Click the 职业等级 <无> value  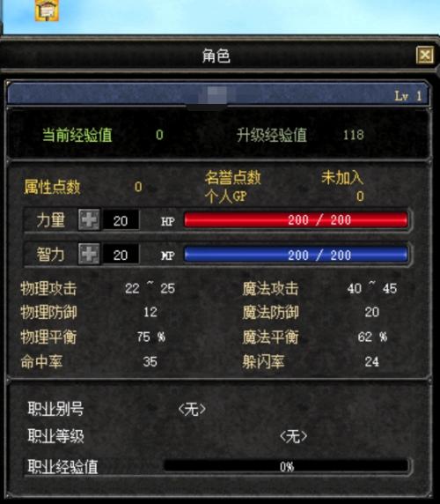(293, 436)
